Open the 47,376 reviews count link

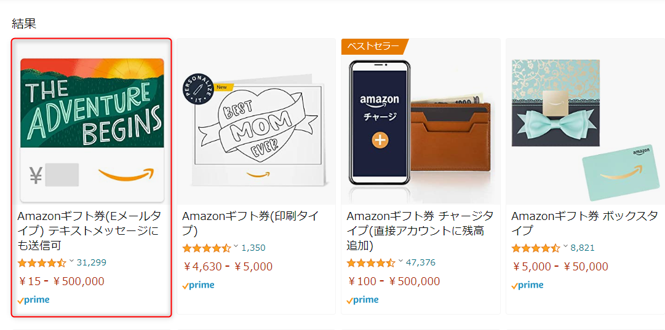point(421,262)
